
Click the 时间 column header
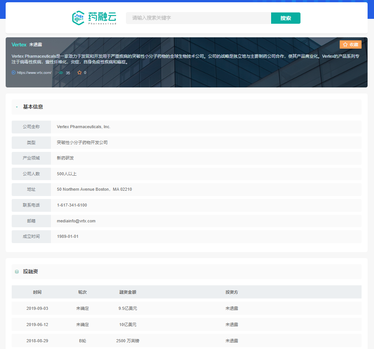(x=37, y=292)
